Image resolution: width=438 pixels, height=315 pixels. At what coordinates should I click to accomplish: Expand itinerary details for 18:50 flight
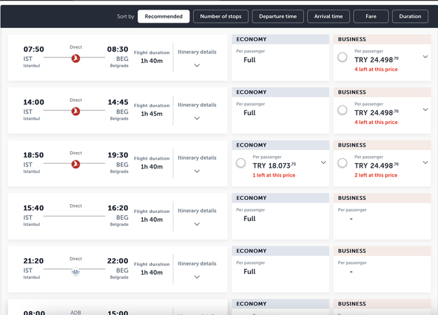pos(197,171)
